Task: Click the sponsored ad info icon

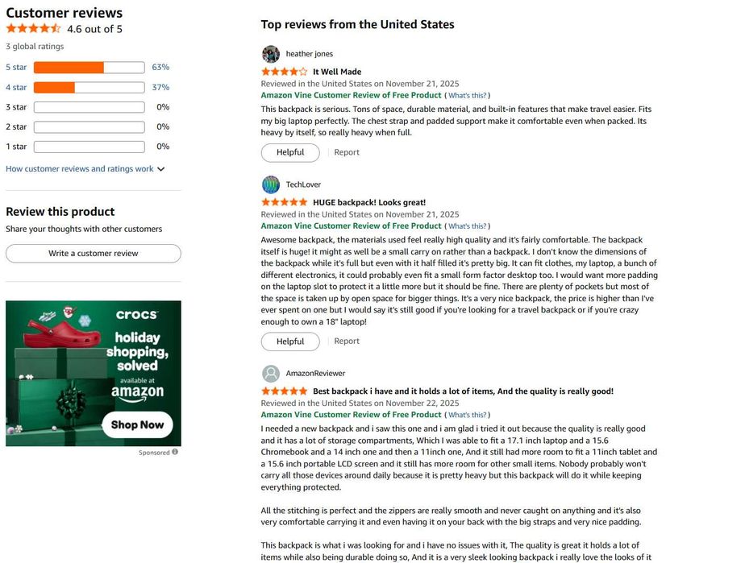Action: click(x=175, y=453)
